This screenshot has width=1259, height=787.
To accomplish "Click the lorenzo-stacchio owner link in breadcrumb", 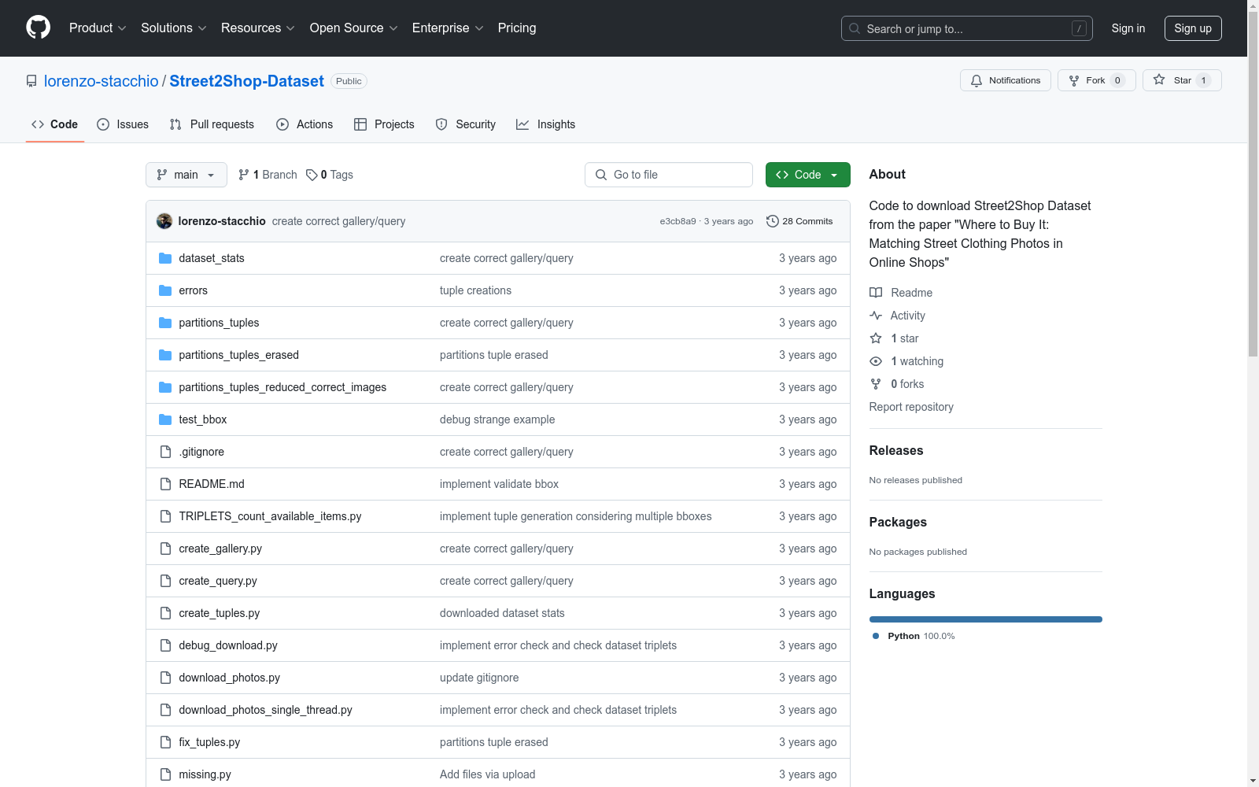I will tap(102, 81).
